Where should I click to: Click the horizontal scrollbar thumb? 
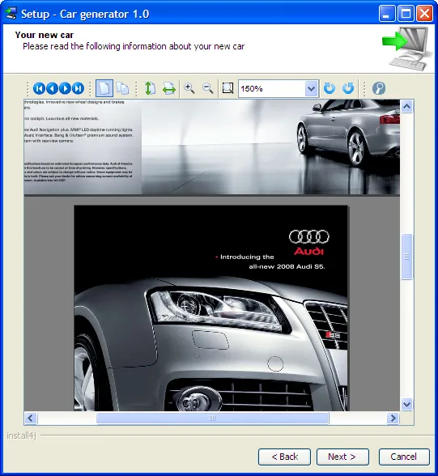212,418
